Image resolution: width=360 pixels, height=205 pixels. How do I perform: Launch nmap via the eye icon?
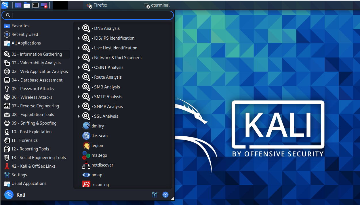click(86, 175)
